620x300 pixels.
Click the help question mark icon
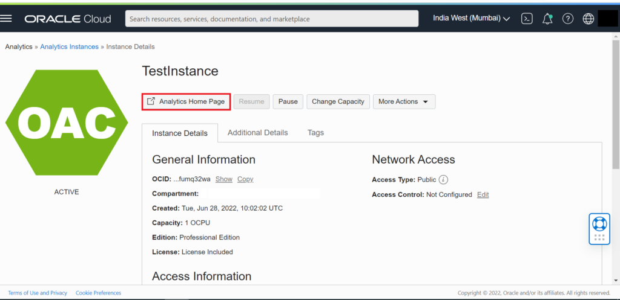click(567, 19)
